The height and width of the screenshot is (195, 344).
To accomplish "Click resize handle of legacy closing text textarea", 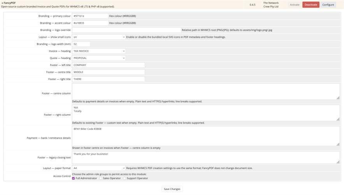I will (x=338, y=162).
